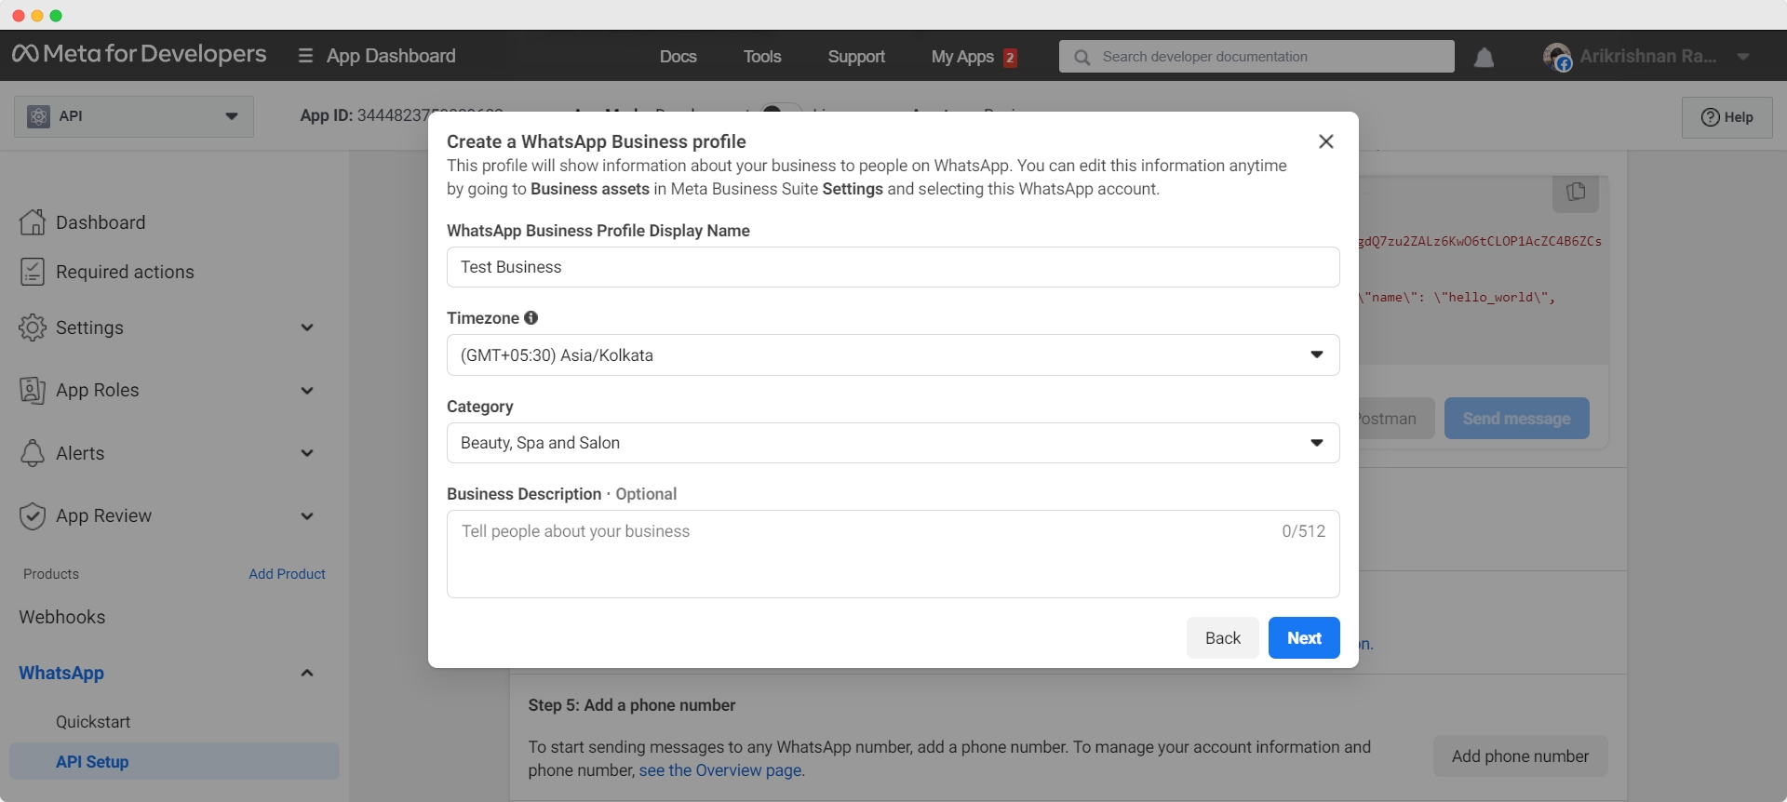Open Required actions
This screenshot has width=1787, height=802.
[125, 272]
